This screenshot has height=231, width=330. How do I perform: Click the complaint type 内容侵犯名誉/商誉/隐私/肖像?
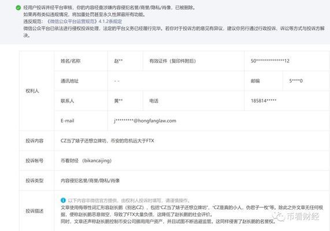[90, 181]
